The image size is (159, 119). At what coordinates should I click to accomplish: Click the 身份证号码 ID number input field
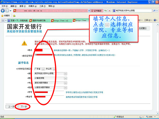[44, 55]
